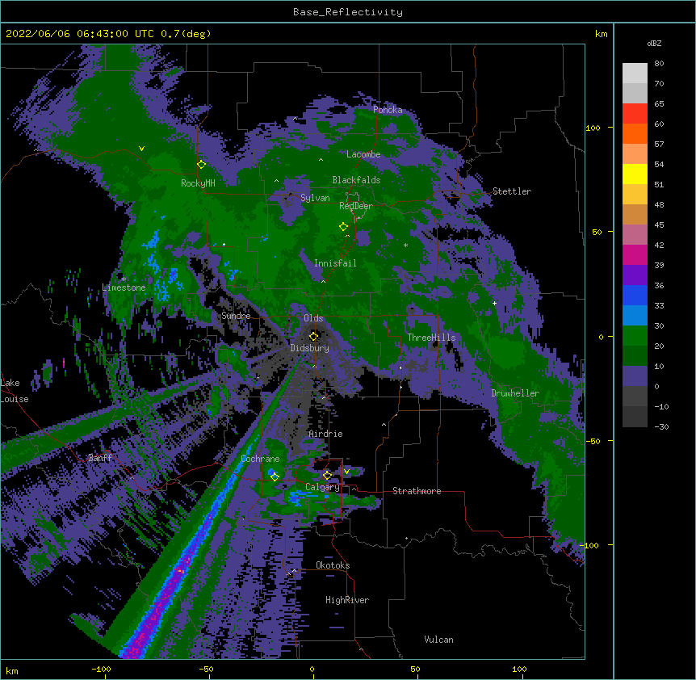Select the RockyMH label

click(198, 183)
